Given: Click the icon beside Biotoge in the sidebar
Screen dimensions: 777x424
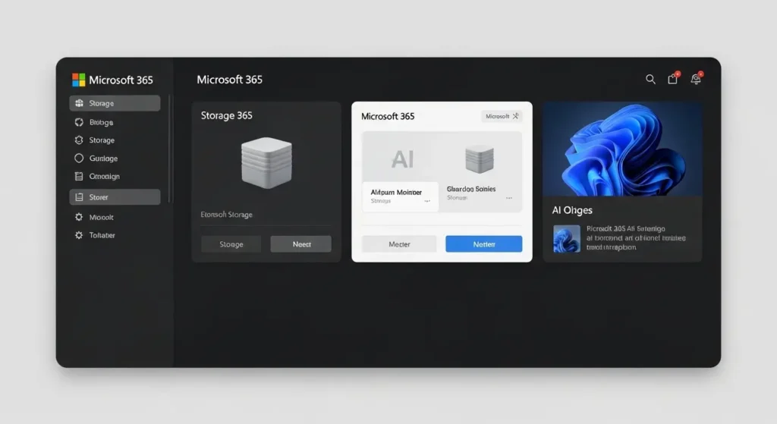Looking at the screenshot, I should (x=79, y=122).
